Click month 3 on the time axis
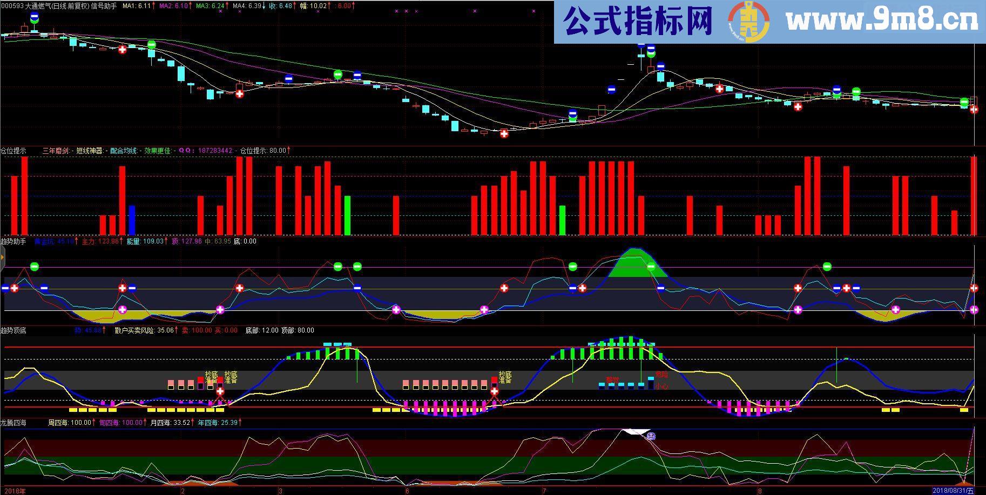 (x=280, y=491)
